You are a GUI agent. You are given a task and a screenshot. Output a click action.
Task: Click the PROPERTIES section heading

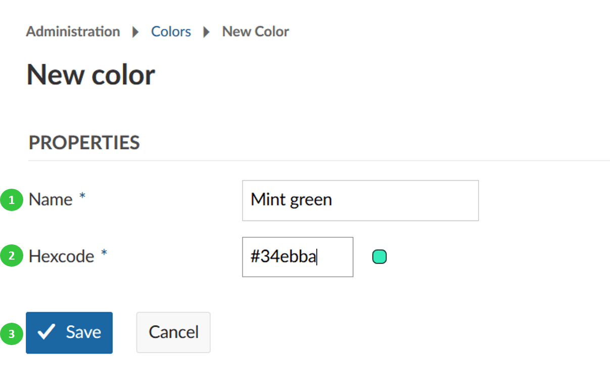[x=84, y=143]
